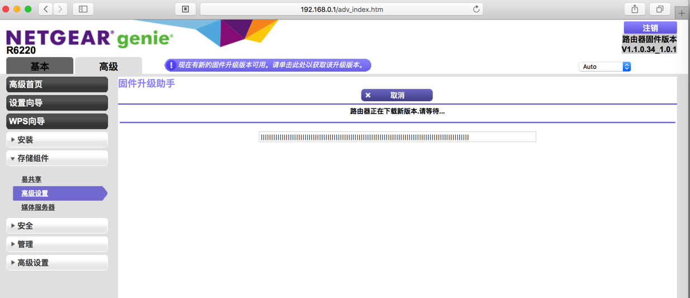Open the Safari Share icon

635,9
